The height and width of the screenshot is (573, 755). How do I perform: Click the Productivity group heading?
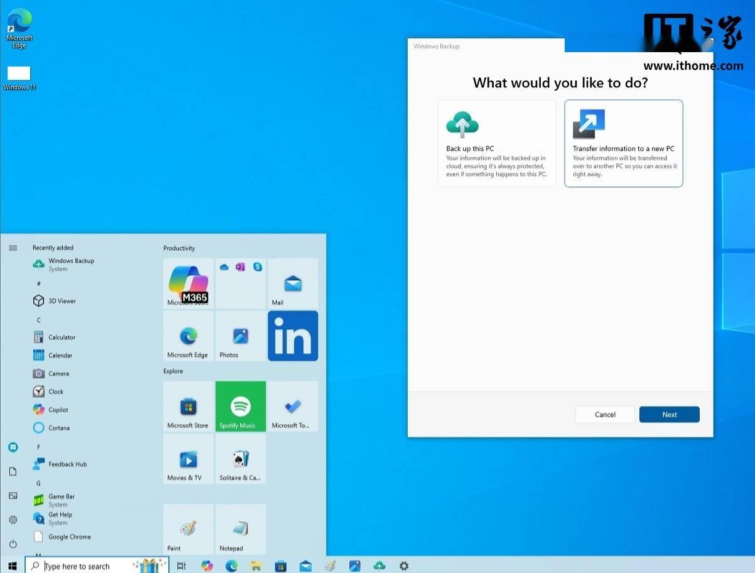179,248
